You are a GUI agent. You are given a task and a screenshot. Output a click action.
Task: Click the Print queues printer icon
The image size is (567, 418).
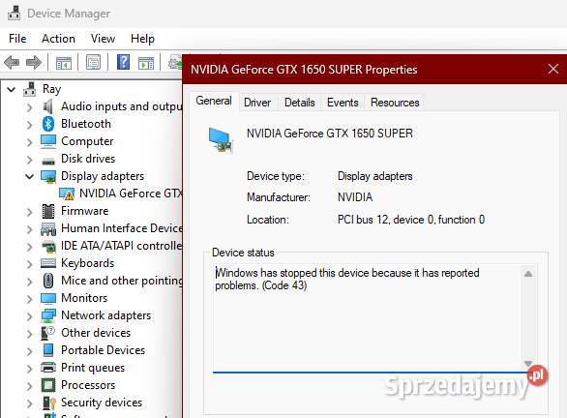(x=48, y=368)
